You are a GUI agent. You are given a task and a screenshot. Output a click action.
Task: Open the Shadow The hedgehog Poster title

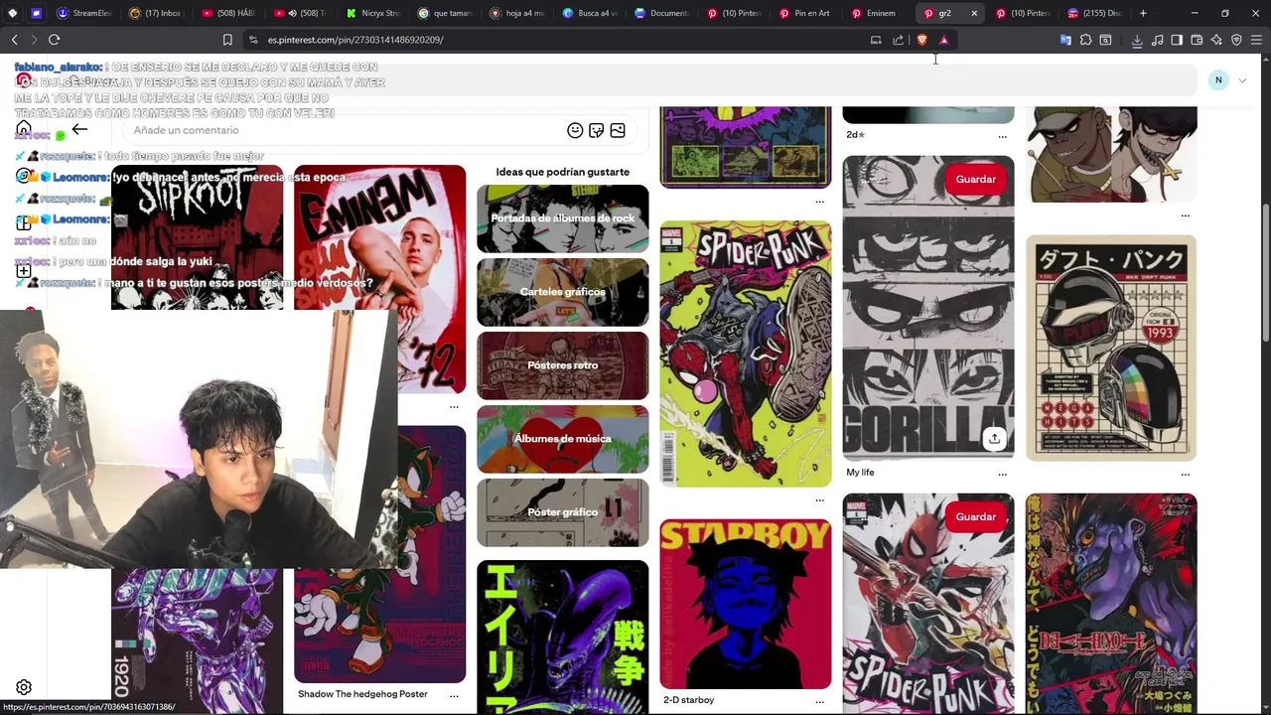pyautogui.click(x=362, y=694)
